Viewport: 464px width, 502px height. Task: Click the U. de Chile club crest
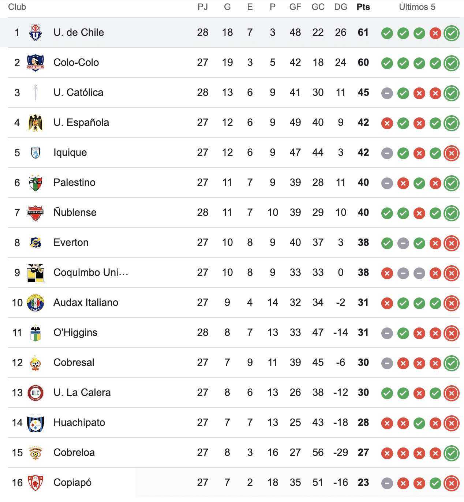point(35,33)
